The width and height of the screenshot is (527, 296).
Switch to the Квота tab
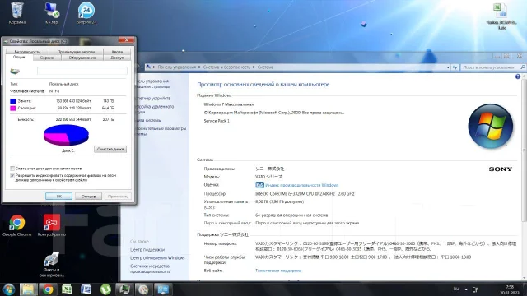click(117, 52)
